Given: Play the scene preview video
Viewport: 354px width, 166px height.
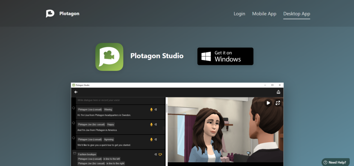Looking at the screenshot, I should tap(268, 103).
